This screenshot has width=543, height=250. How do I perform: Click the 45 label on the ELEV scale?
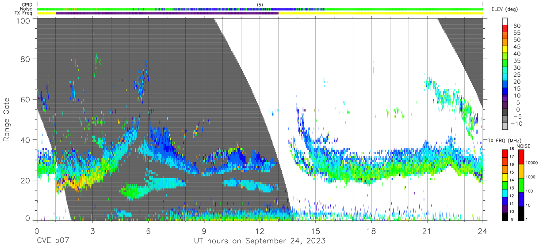click(x=516, y=47)
